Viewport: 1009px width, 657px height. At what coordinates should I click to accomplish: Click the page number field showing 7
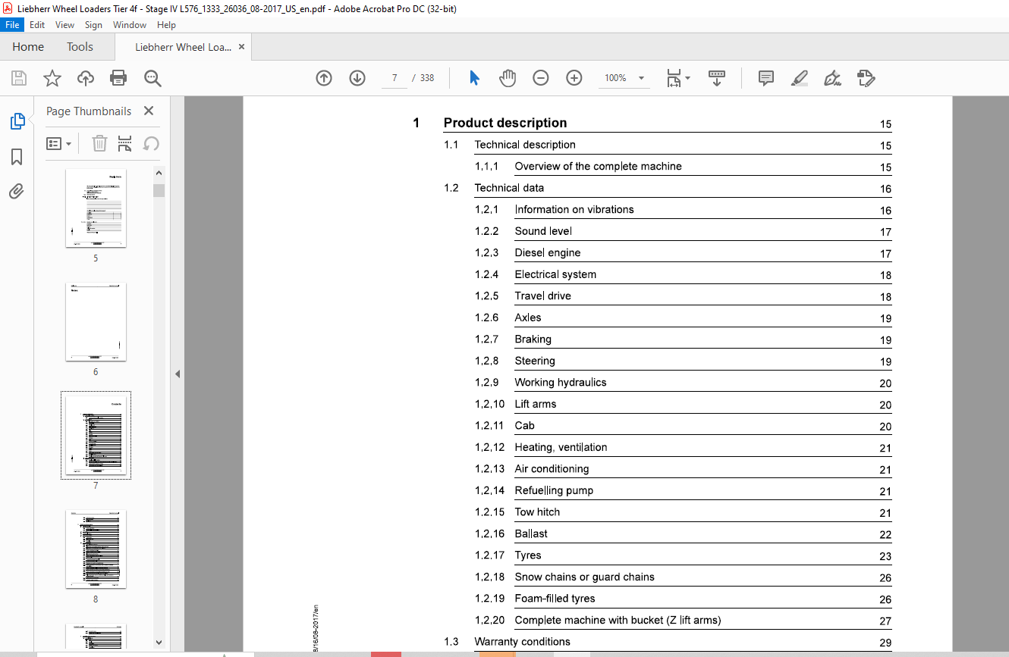394,78
